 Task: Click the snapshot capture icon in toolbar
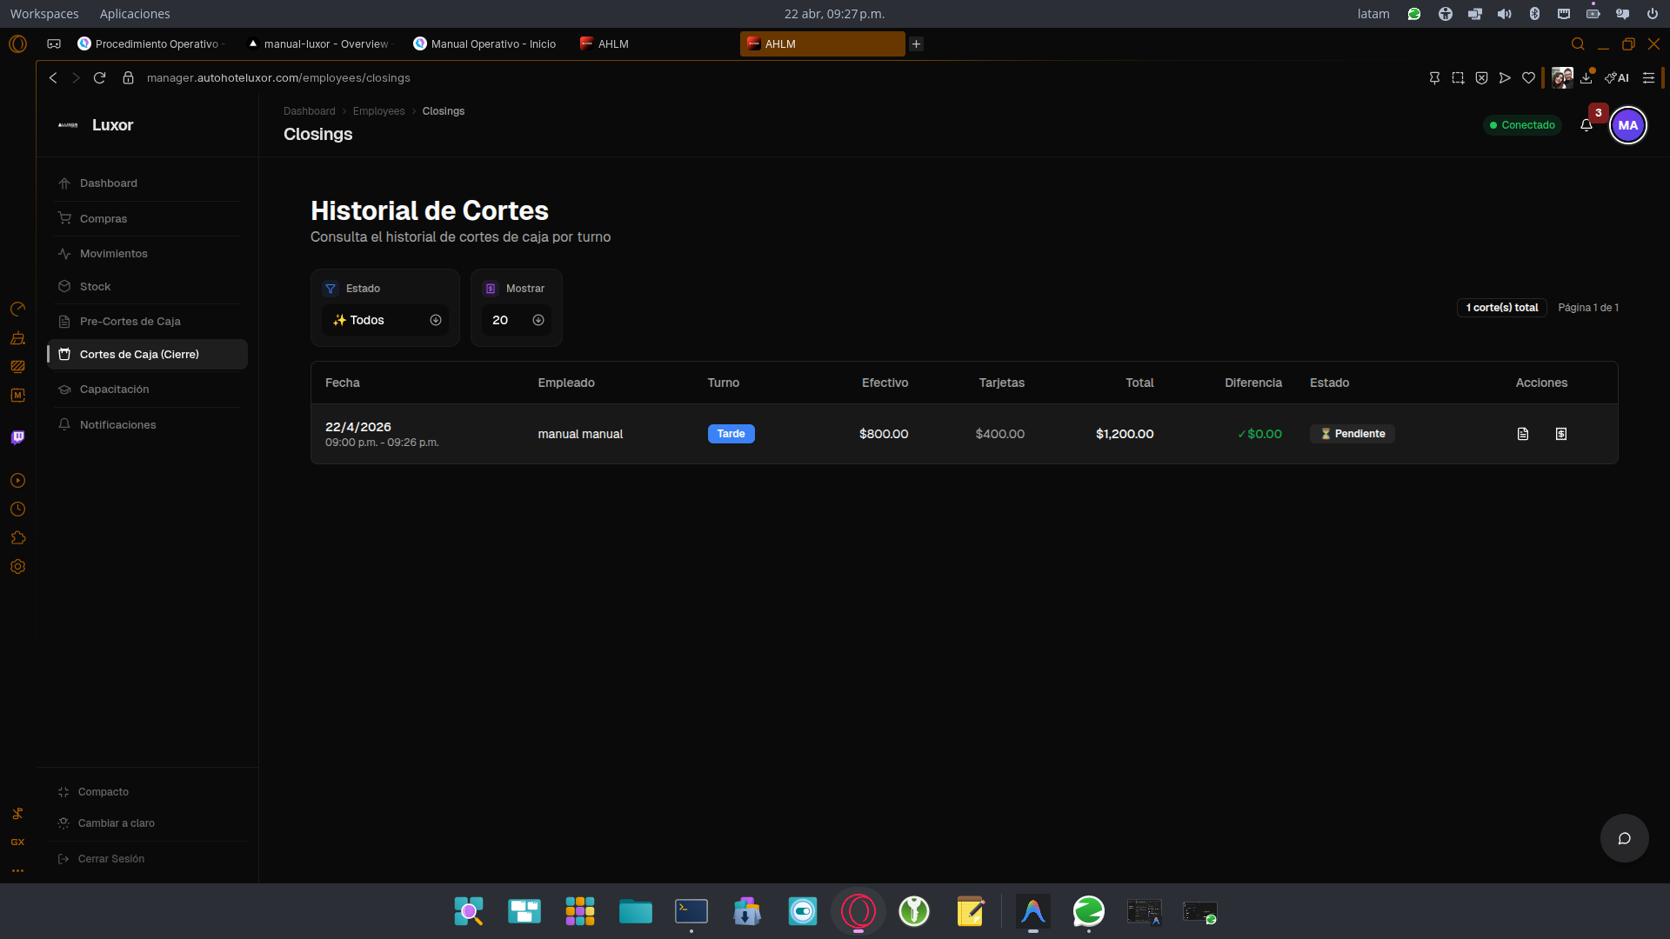click(x=1458, y=78)
